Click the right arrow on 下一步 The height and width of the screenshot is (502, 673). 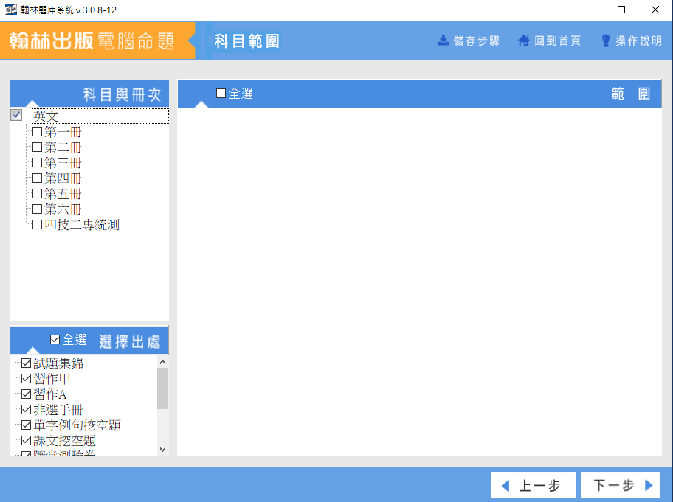649,486
